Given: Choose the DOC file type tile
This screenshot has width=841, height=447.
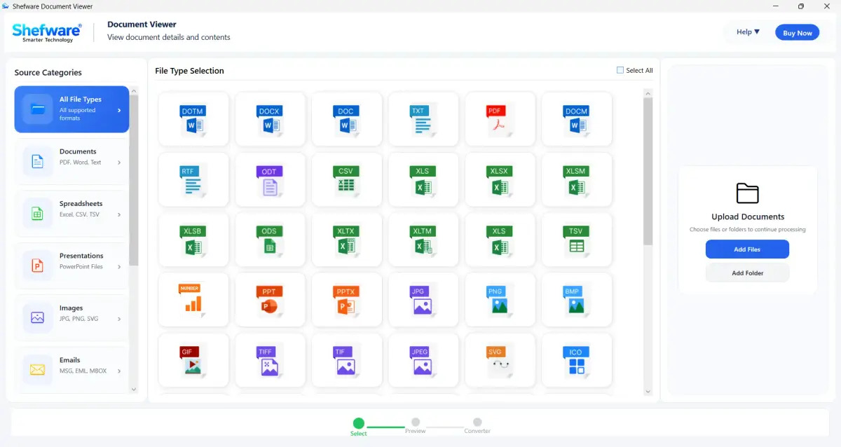Looking at the screenshot, I should tap(347, 120).
